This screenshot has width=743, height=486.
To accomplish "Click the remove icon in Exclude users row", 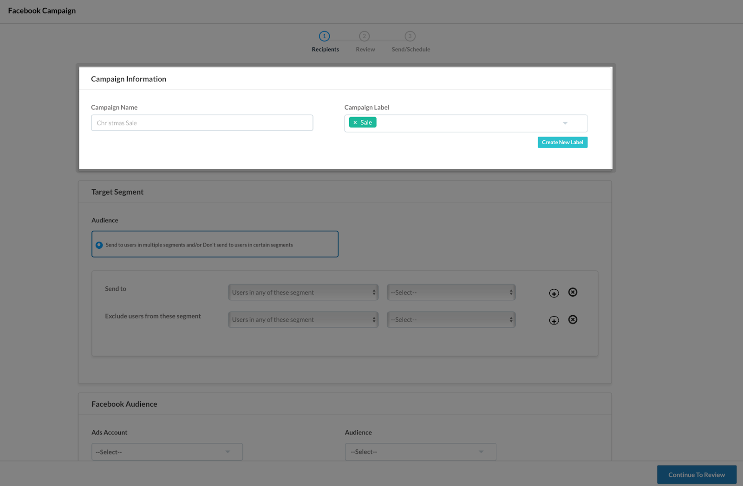I will tap(573, 319).
